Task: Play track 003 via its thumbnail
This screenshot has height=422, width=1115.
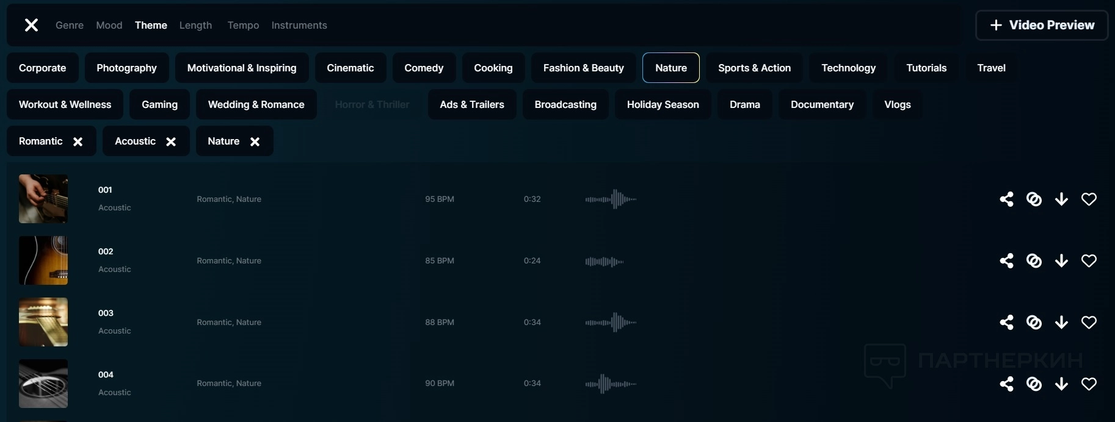Action: 43,322
